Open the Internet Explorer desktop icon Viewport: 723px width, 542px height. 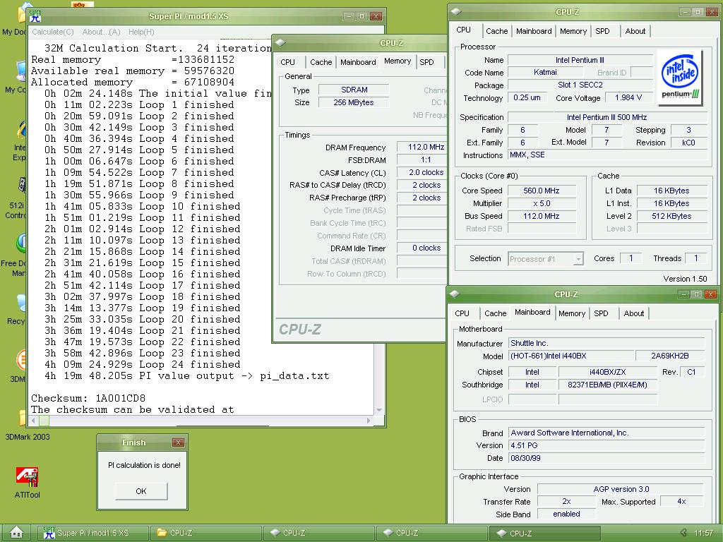19,141
